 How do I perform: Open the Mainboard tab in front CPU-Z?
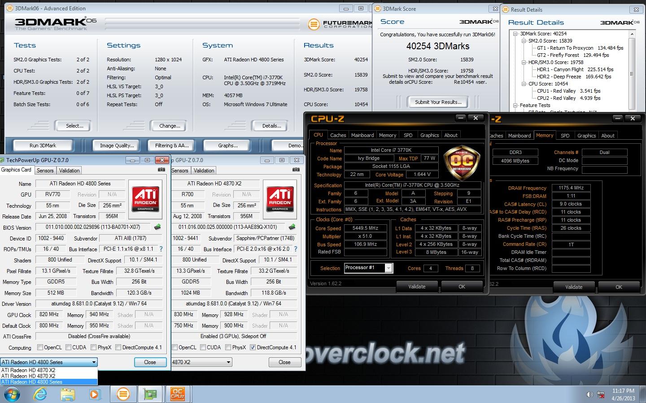[362, 135]
